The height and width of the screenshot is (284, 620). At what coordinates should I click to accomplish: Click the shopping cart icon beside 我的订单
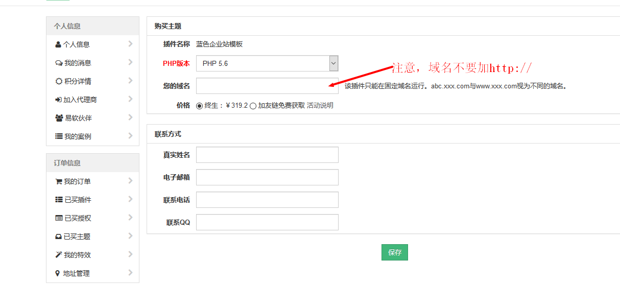point(58,181)
